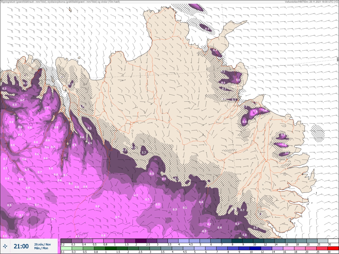Viewport: 339px width, 254px height.
Task: Pick the lower legend swatch between 1 and 1.5
Action: click(x=111, y=248)
